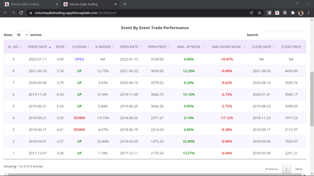The width and height of the screenshot is (314, 176).
Task: Sort table by EVENT DATE column
Action: click(38, 47)
